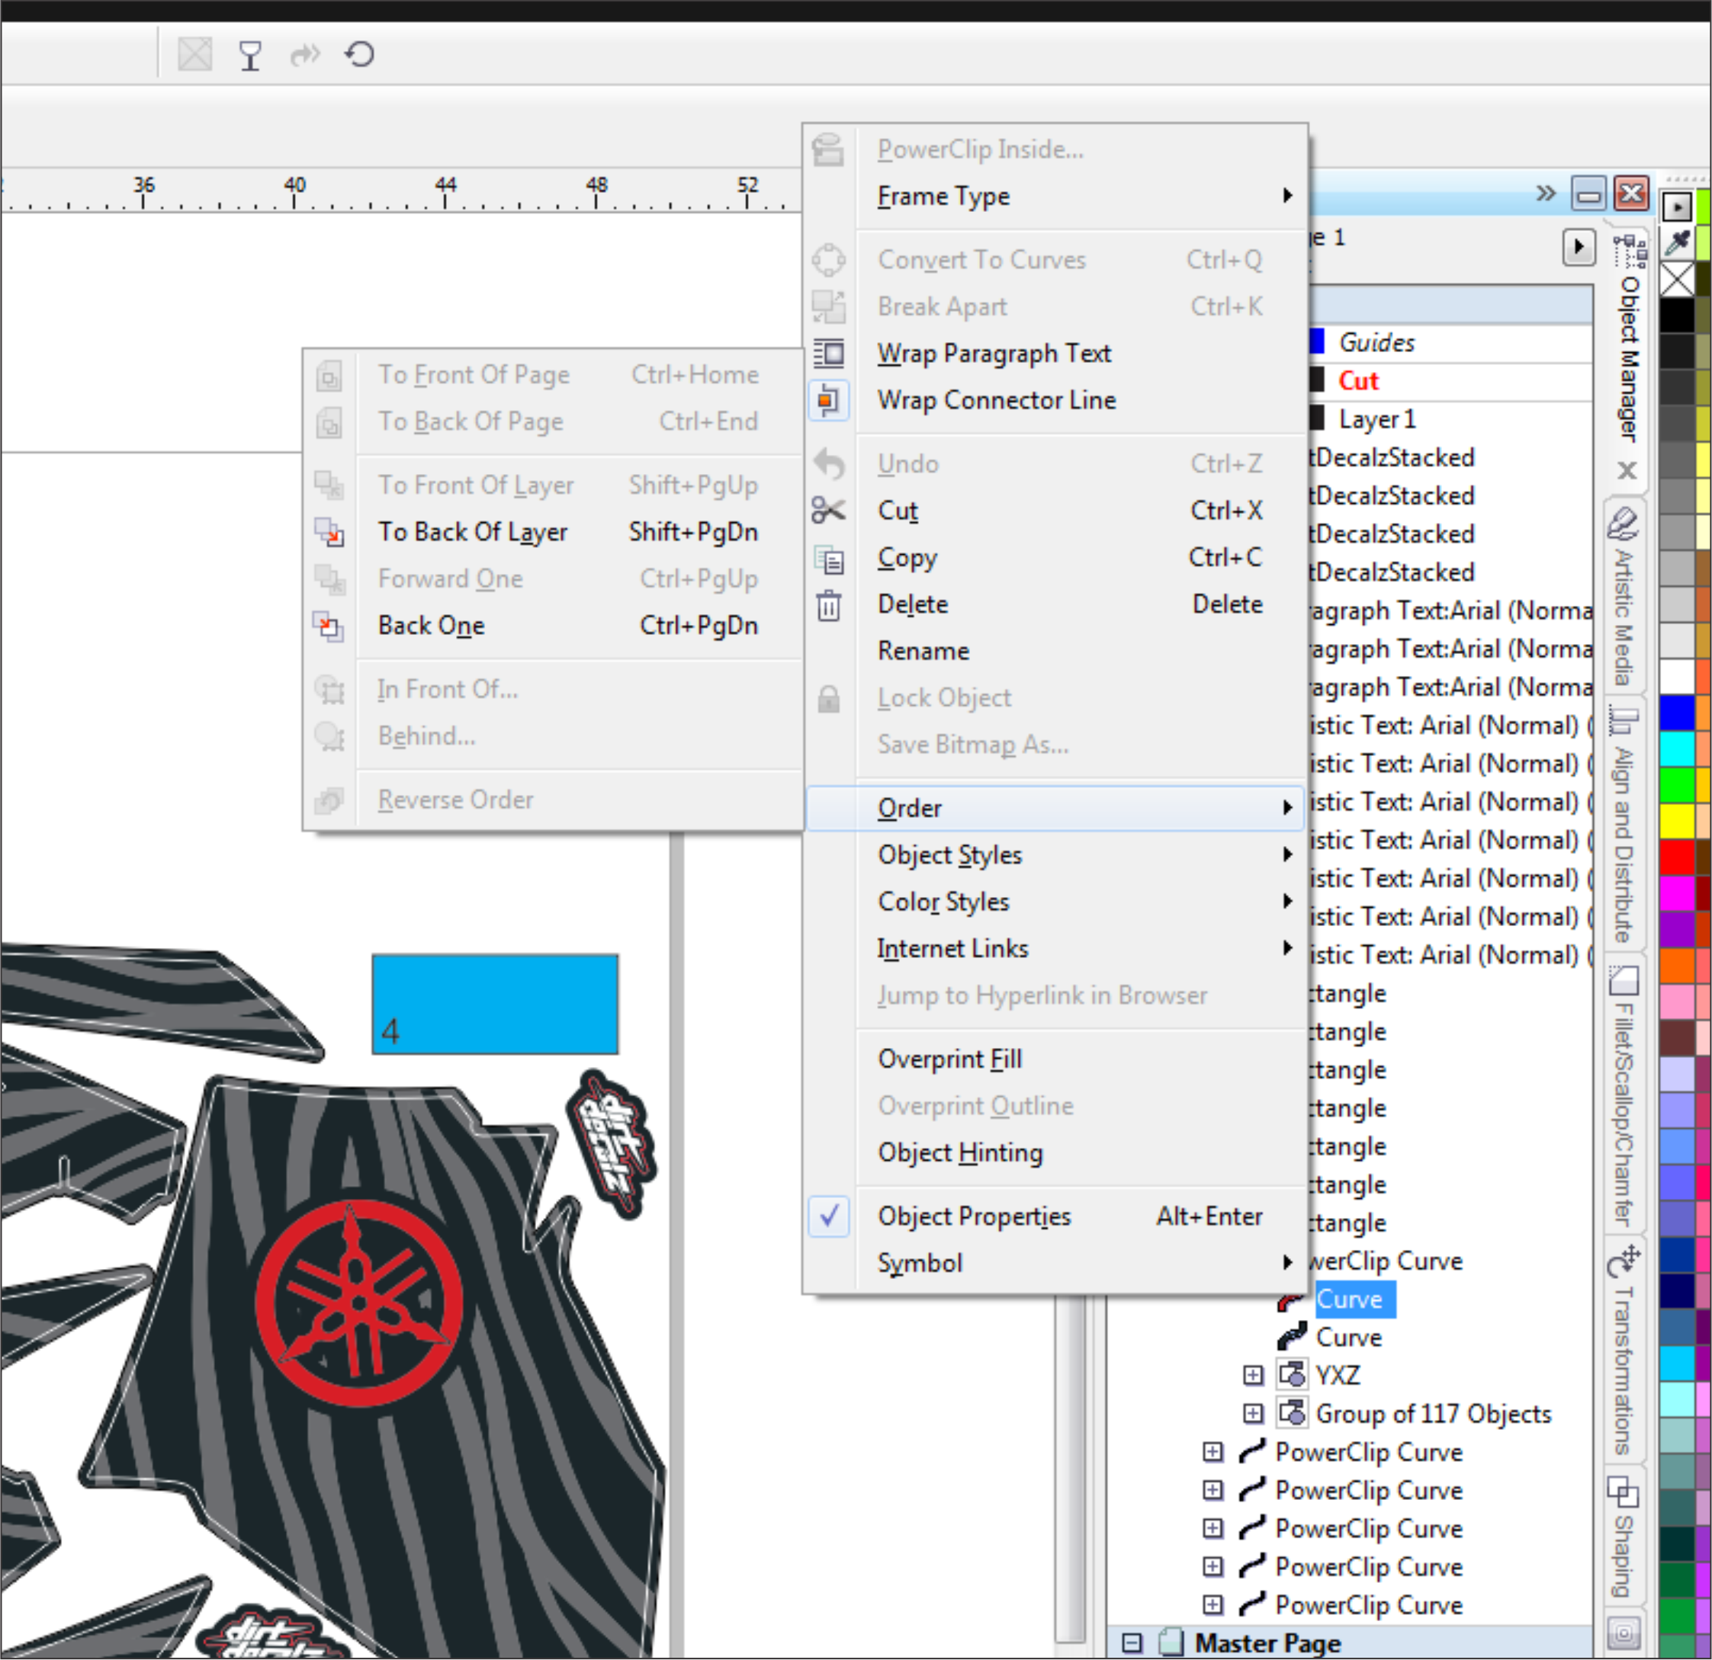The image size is (1712, 1660).
Task: Click the palette flyout arrow at top
Action: 1676,207
